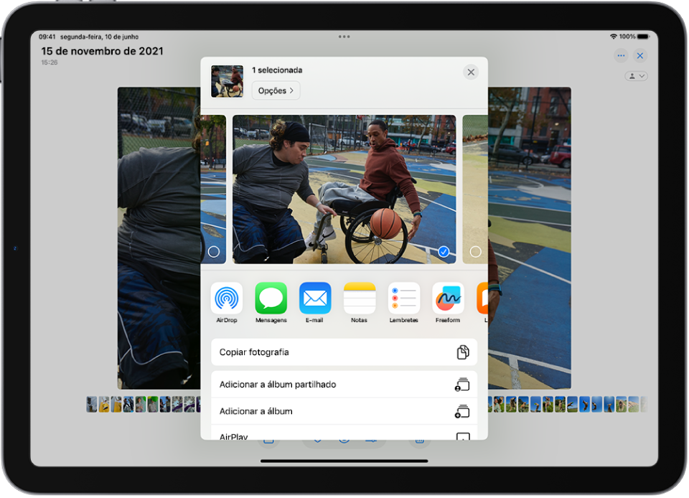Open the more options ellipsis menu
The width and height of the screenshot is (689, 498).
(x=621, y=56)
